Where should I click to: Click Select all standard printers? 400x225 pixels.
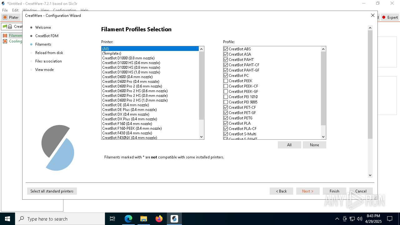click(52, 191)
